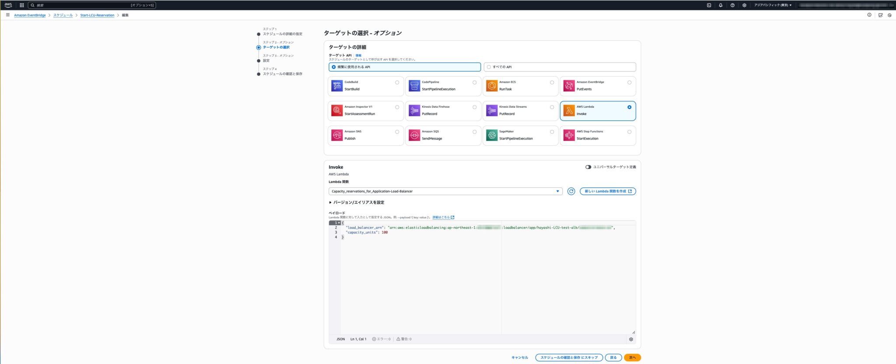Image resolution: width=896 pixels, height=364 pixels.
Task: Open the payload editor settings gear
Action: point(631,339)
